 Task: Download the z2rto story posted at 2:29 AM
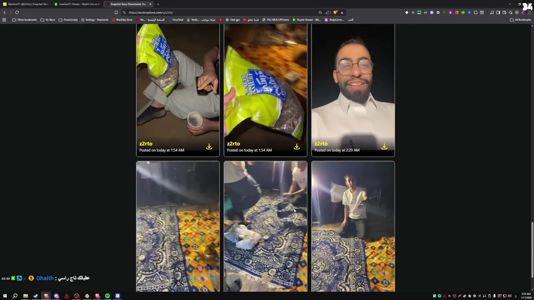pos(384,147)
